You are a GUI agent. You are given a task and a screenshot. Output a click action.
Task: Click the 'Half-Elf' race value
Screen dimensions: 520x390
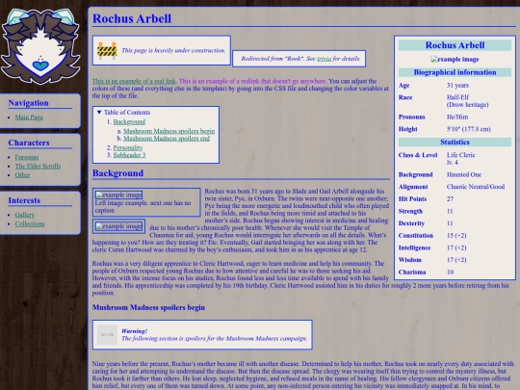[457, 97]
